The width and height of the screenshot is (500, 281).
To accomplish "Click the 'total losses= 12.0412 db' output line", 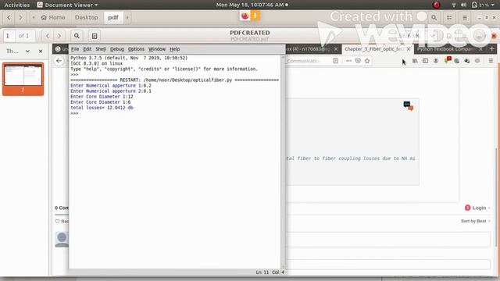I will [x=102, y=108].
